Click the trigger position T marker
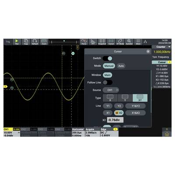Image resolution: width=175 pixels, height=175 pixels. tap(78, 48)
